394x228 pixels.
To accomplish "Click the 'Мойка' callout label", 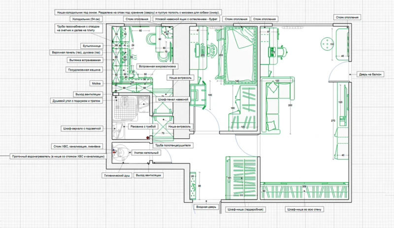I will coord(96,83).
